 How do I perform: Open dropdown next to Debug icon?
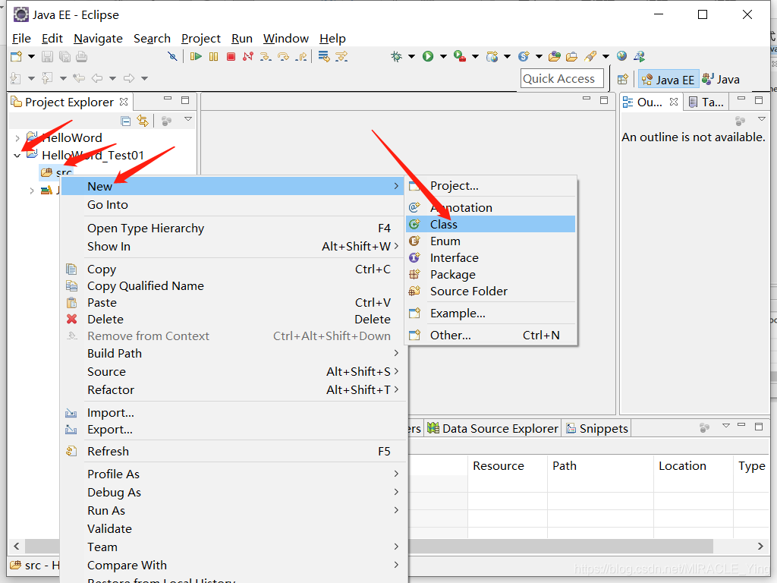(411, 56)
